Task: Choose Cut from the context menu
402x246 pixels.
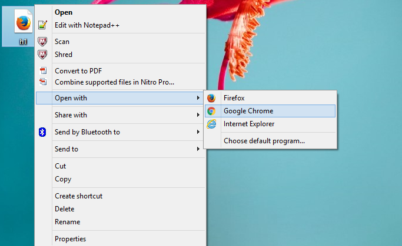Action: click(x=121, y=166)
